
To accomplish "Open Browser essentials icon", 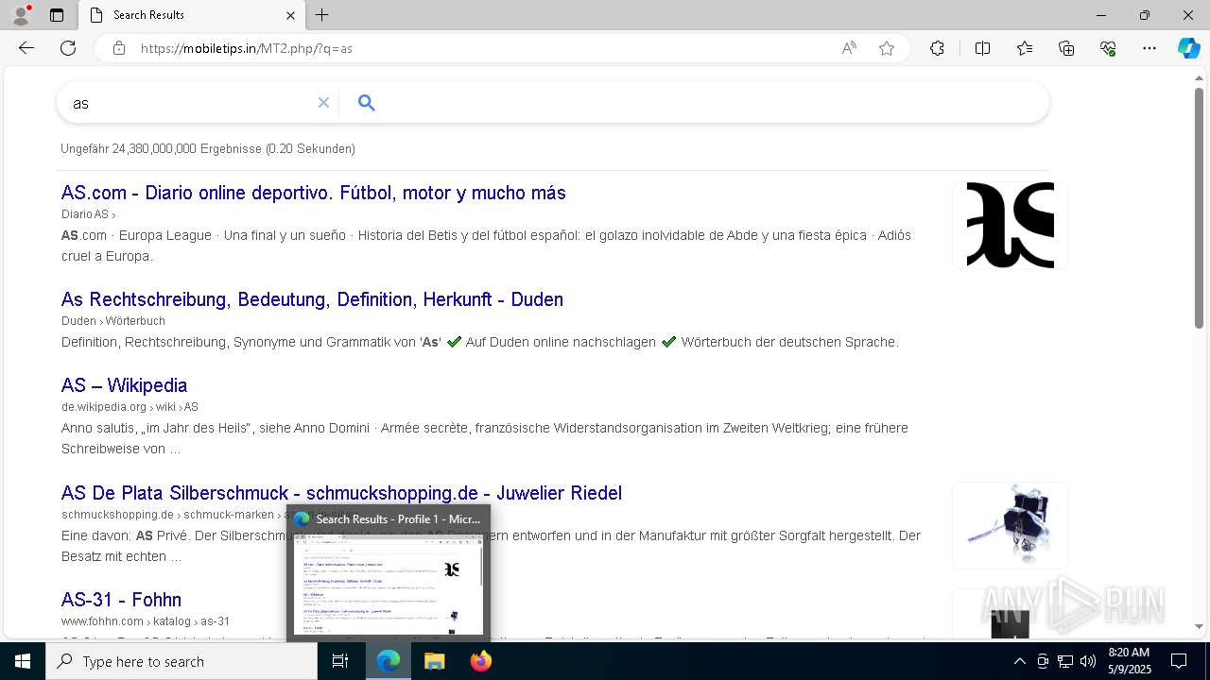I will (1108, 48).
